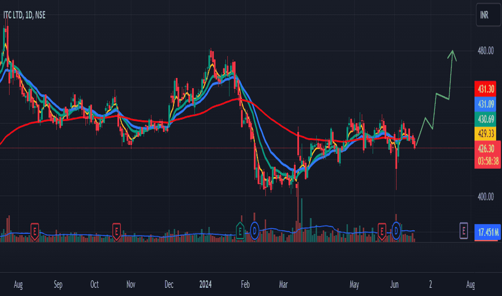This screenshot has height=296, width=502.
Task: Click the Oct label on the time axis
Action: (x=94, y=285)
